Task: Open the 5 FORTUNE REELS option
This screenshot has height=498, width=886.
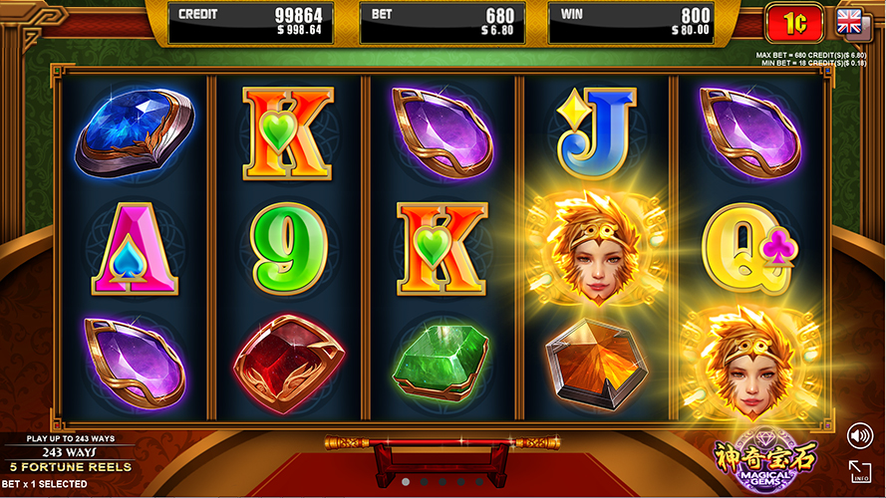Action: point(71,467)
